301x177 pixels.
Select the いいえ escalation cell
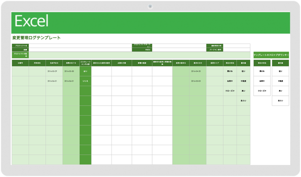86,81
